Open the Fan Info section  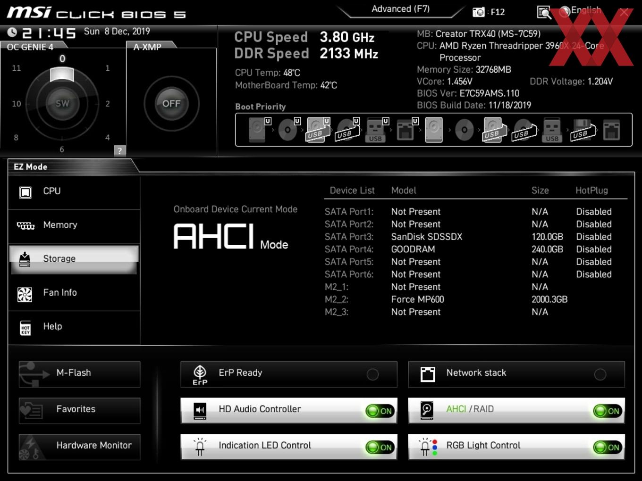pos(74,293)
